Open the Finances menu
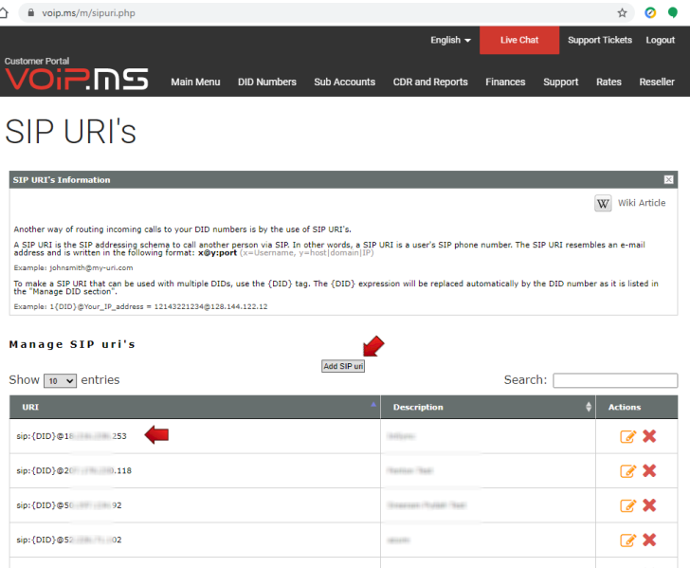 505,82
